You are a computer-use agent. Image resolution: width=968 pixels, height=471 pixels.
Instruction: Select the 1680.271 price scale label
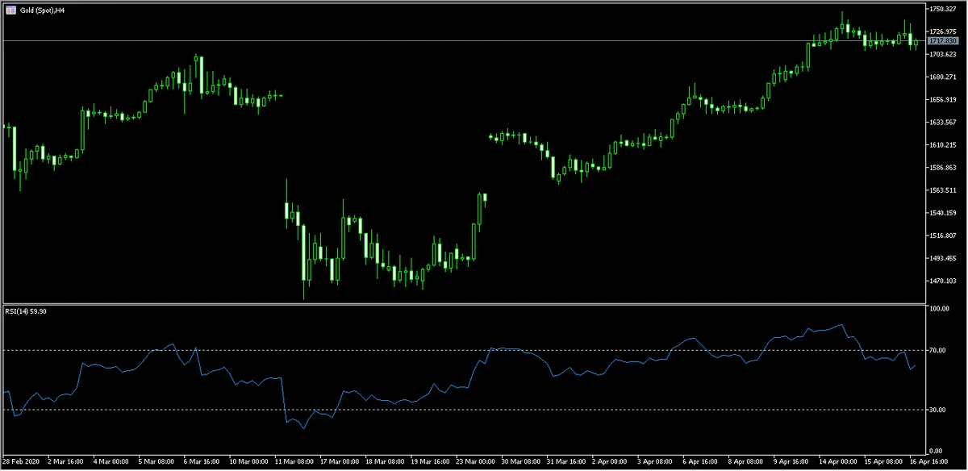tap(943, 77)
